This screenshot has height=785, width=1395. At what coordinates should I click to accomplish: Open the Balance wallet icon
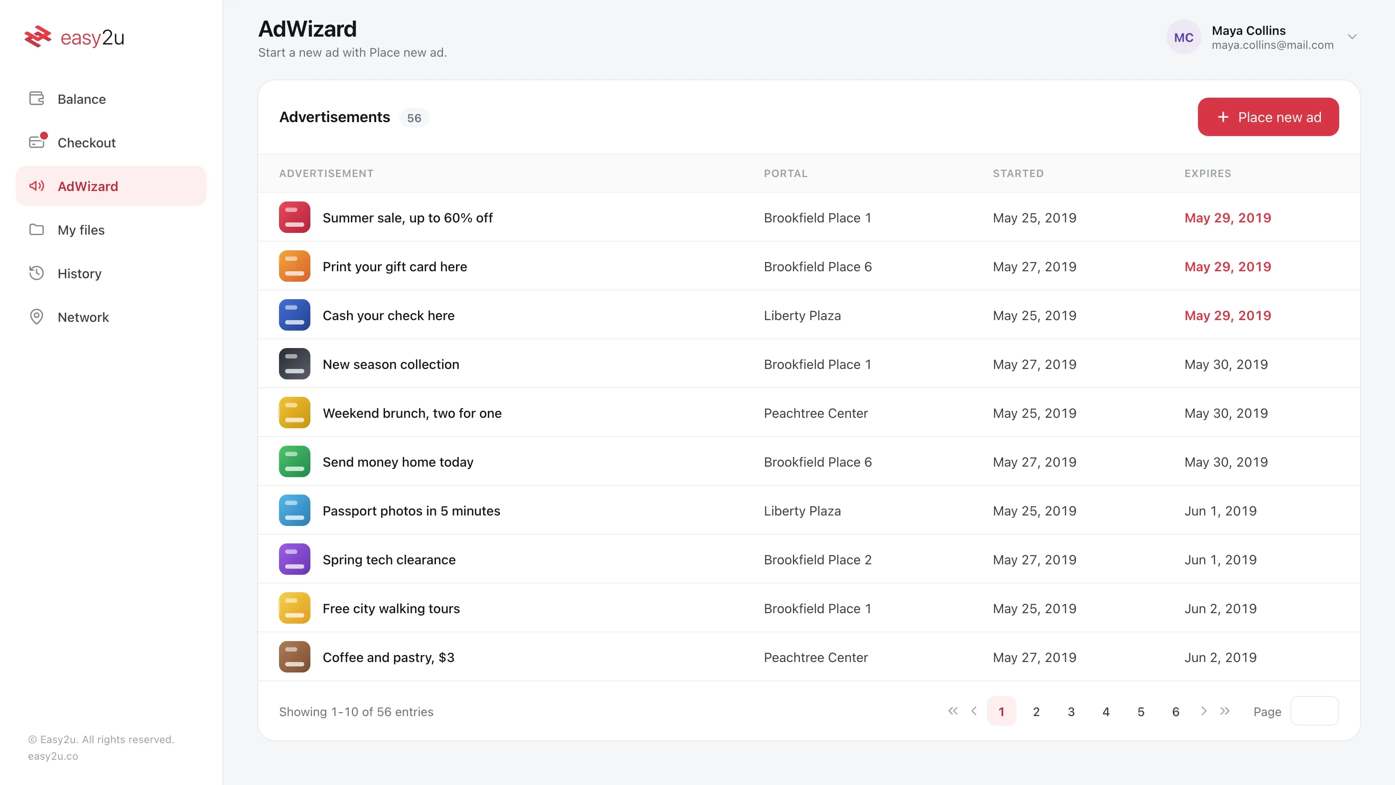click(36, 99)
